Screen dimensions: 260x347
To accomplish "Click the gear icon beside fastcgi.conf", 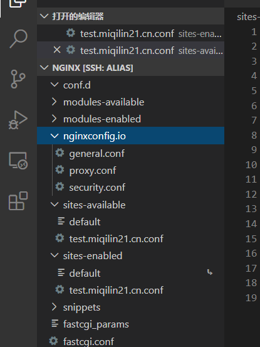I will click(x=53, y=341).
